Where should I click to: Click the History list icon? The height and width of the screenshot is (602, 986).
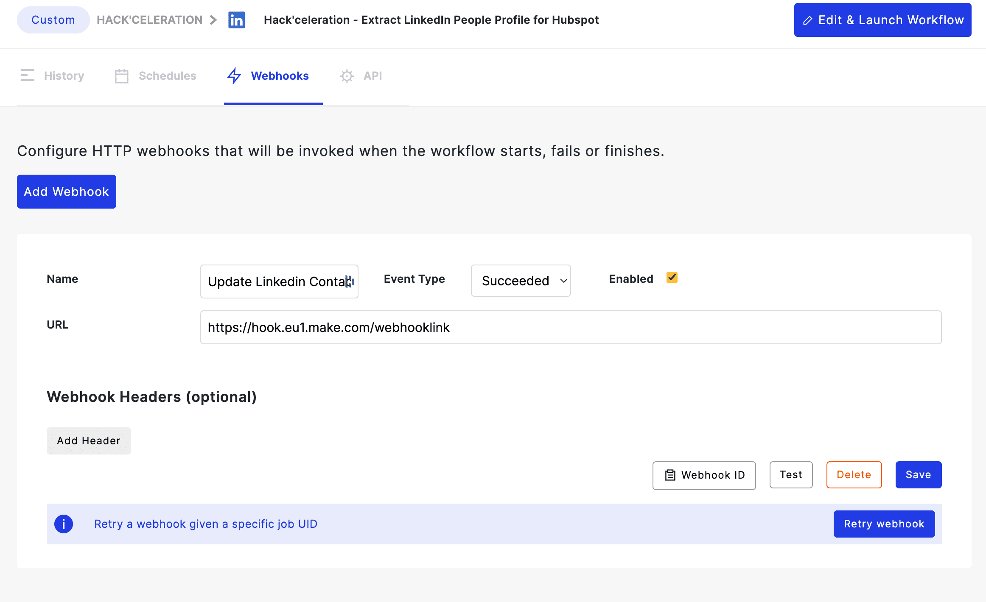point(28,75)
